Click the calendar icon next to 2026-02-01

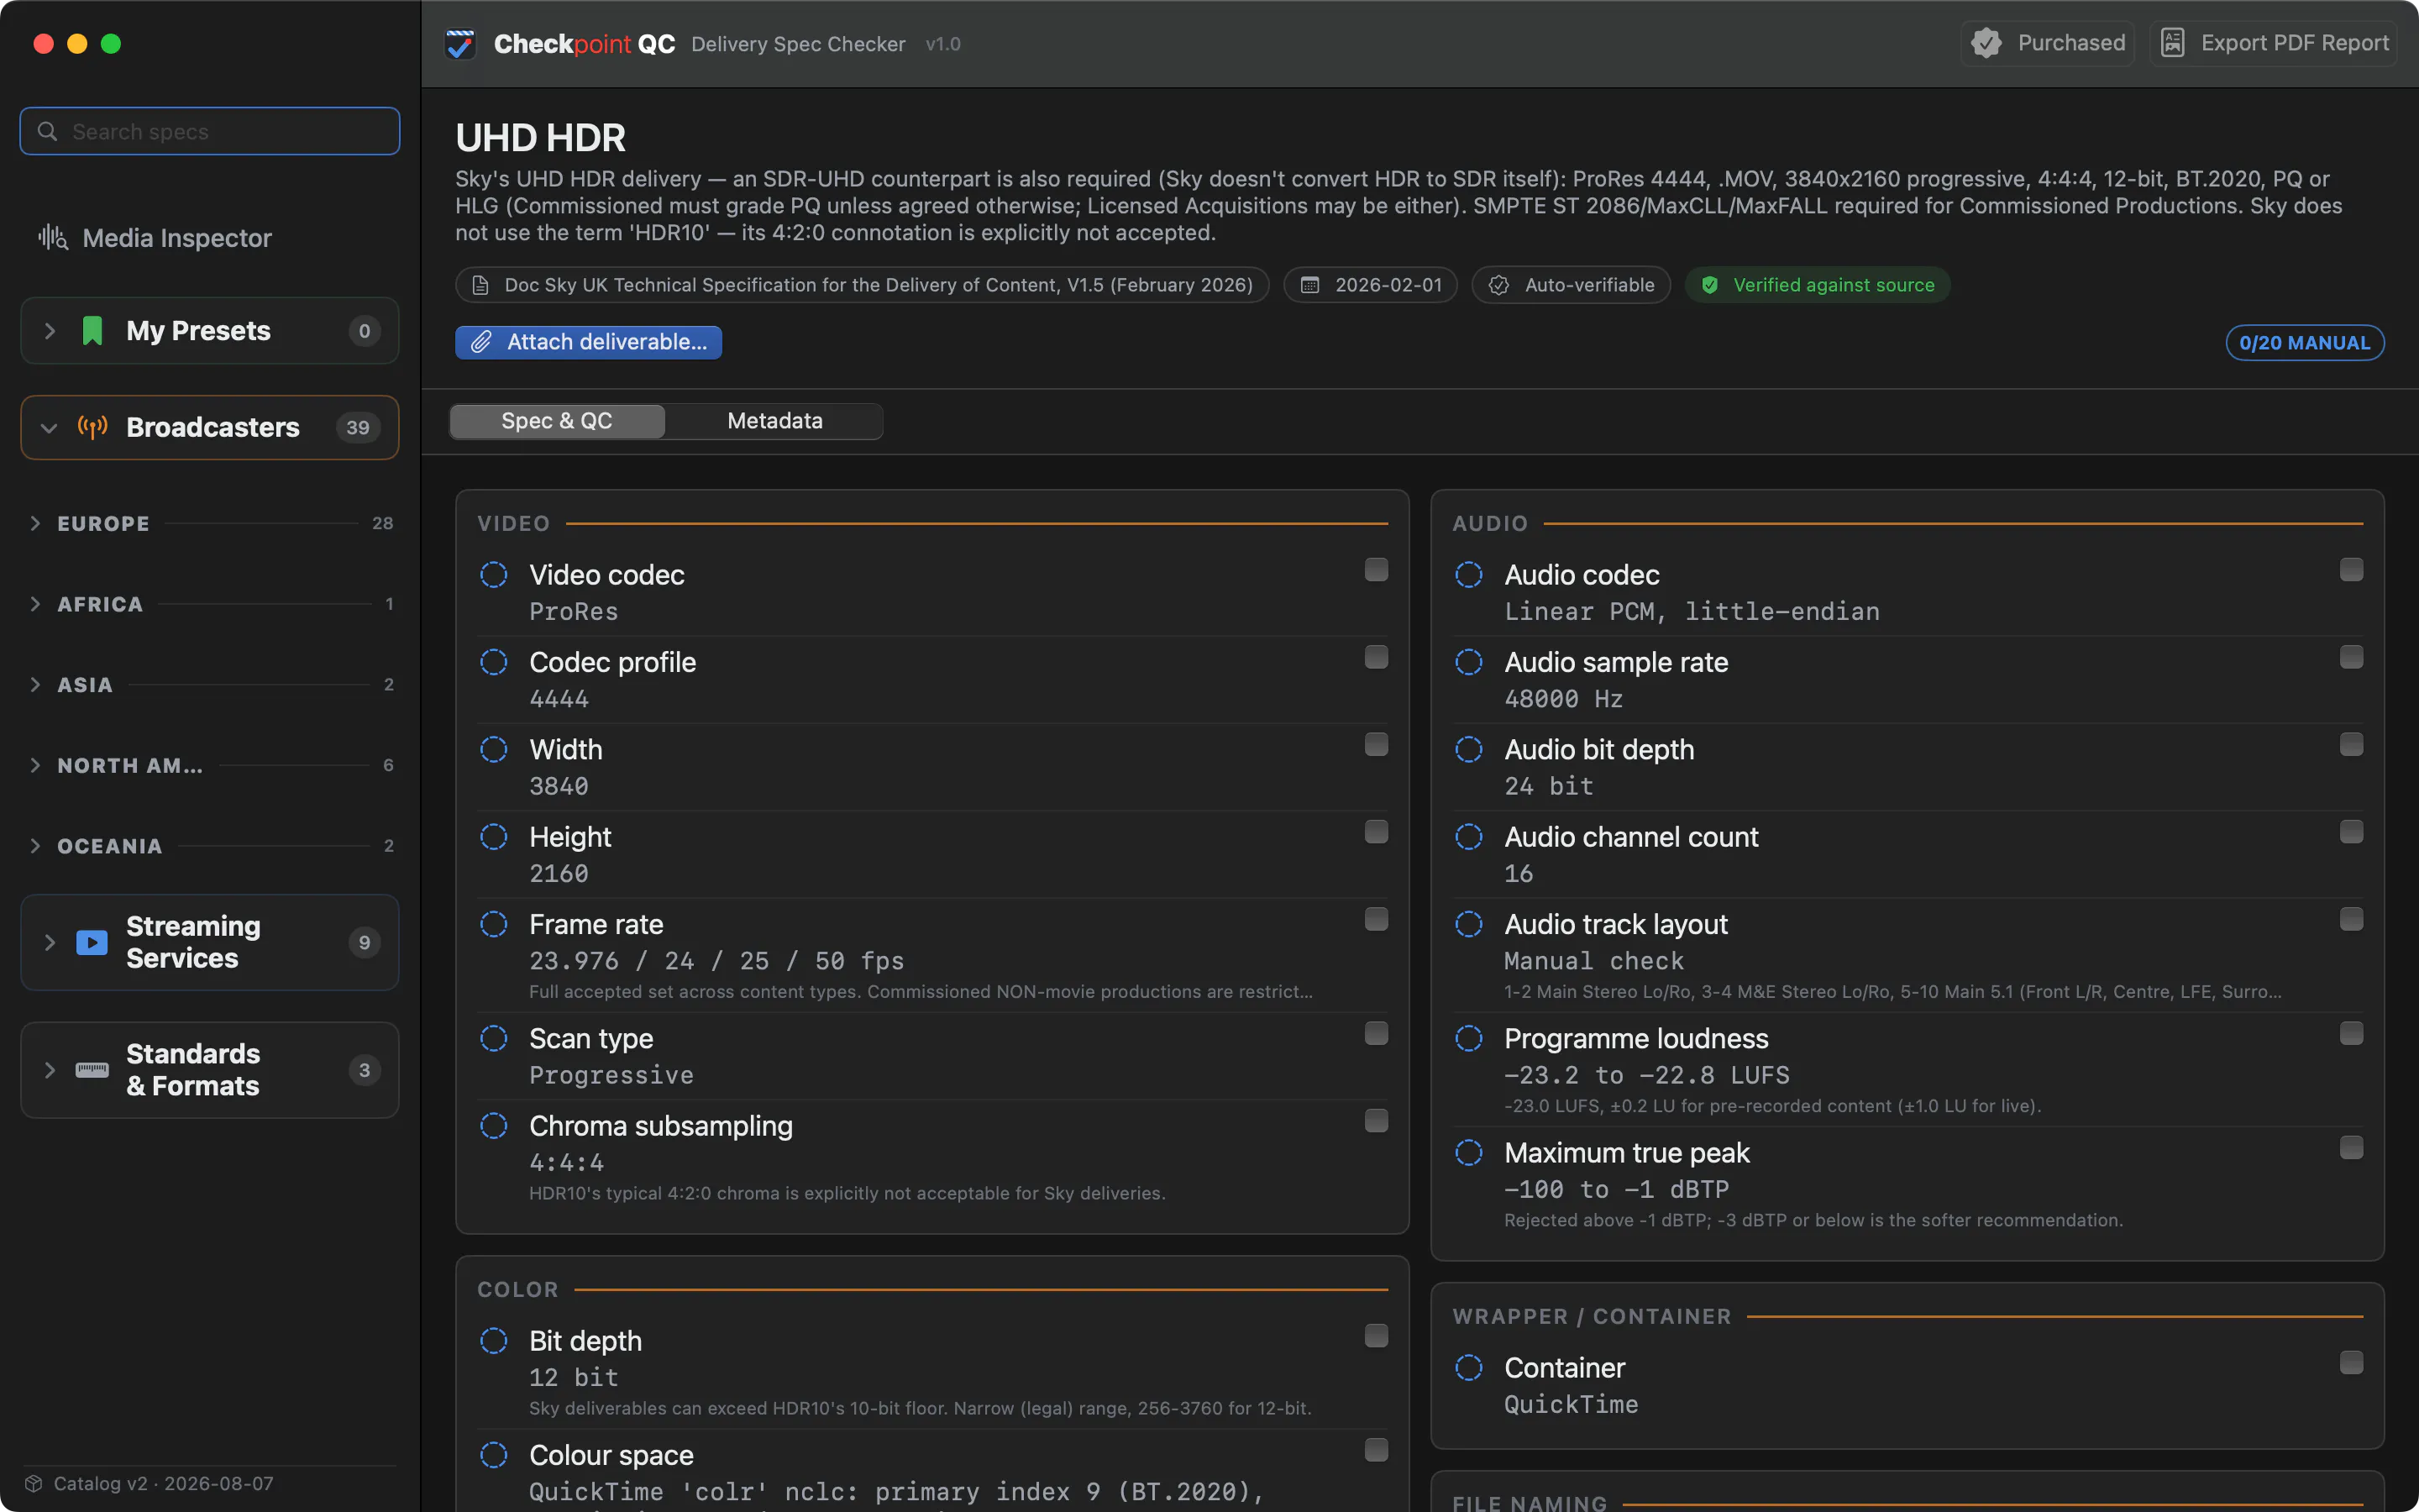coord(1309,285)
